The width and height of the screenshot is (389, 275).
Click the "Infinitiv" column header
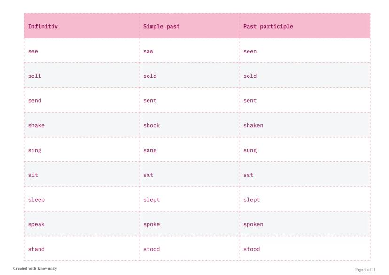point(43,26)
